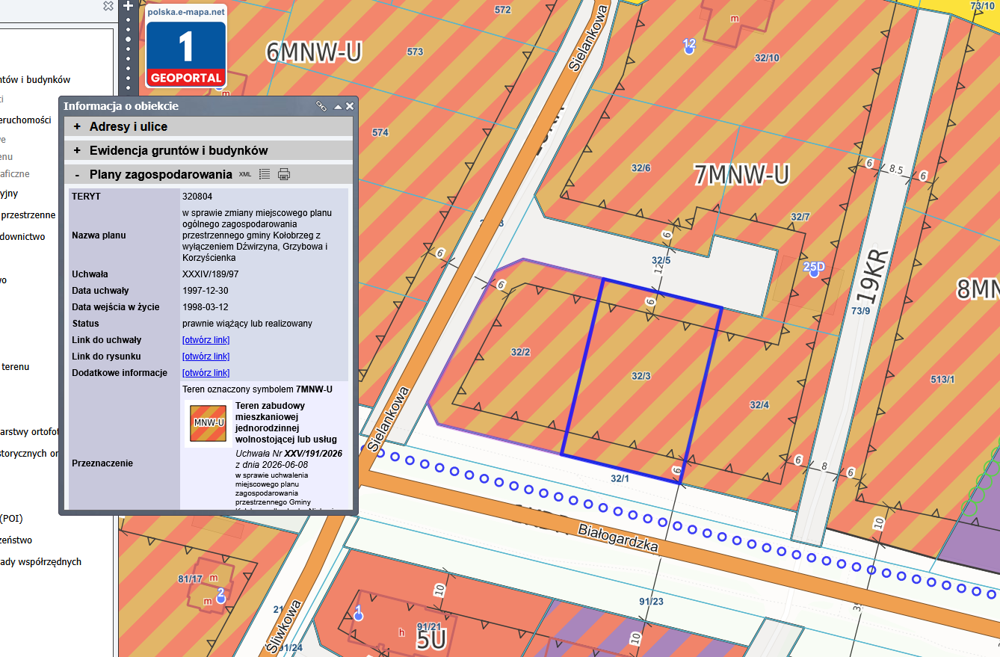The image size is (1000, 657).
Task: Click resolution text Uchwała Nr XXV/191/2026
Action: tap(288, 454)
